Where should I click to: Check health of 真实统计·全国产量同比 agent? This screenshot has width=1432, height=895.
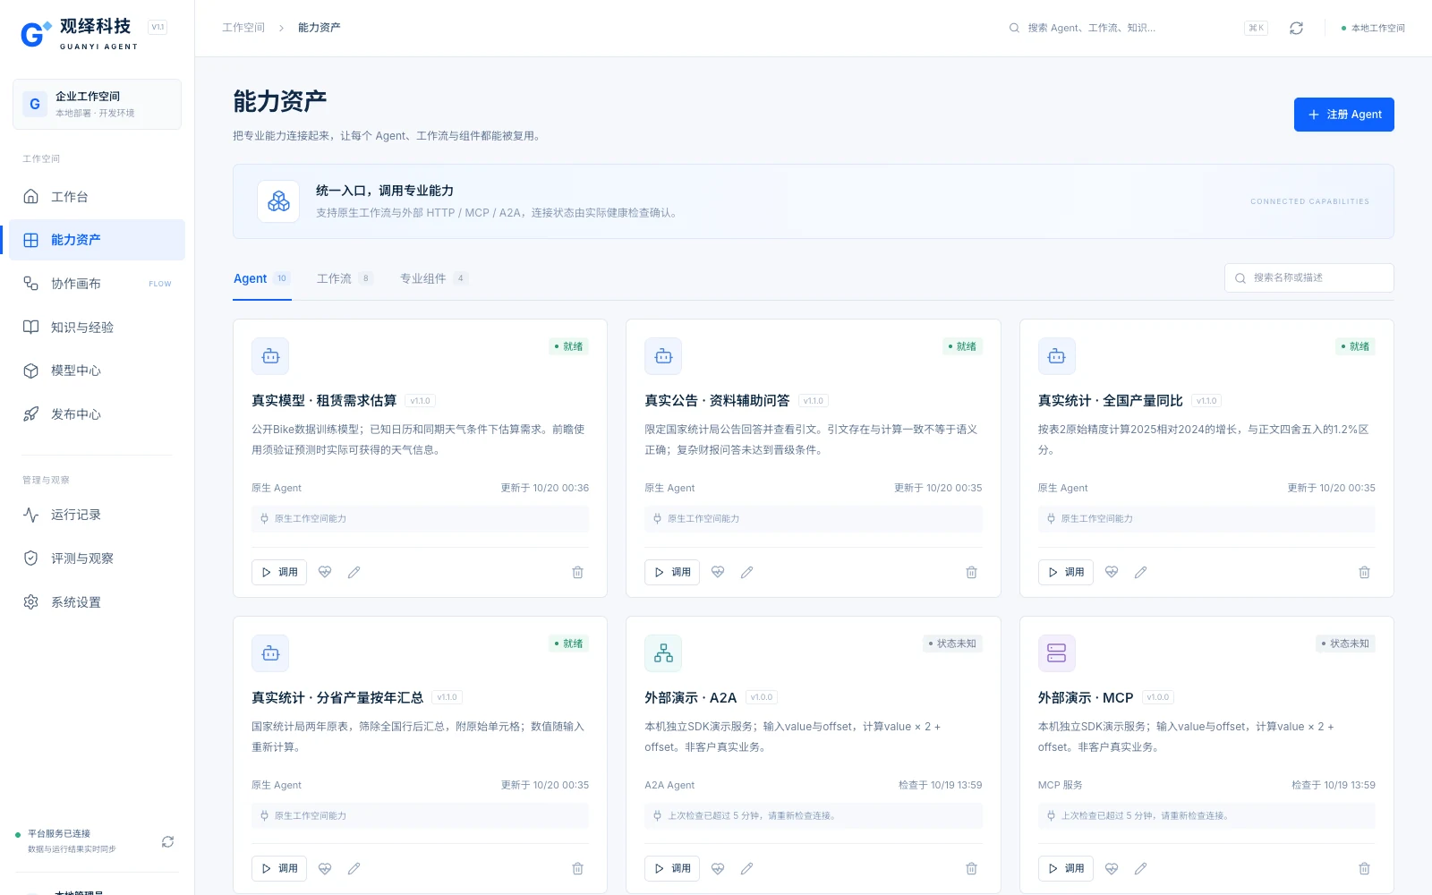coord(1112,572)
